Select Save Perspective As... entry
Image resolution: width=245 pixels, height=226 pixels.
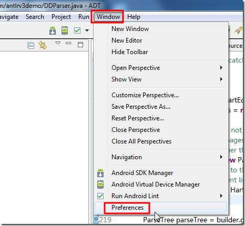tap(161, 107)
